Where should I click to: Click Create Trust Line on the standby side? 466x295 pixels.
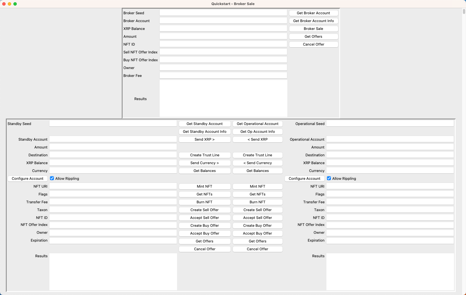205,155
